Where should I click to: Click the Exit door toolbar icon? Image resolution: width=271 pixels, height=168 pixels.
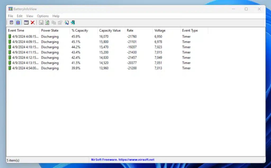pos(73,23)
